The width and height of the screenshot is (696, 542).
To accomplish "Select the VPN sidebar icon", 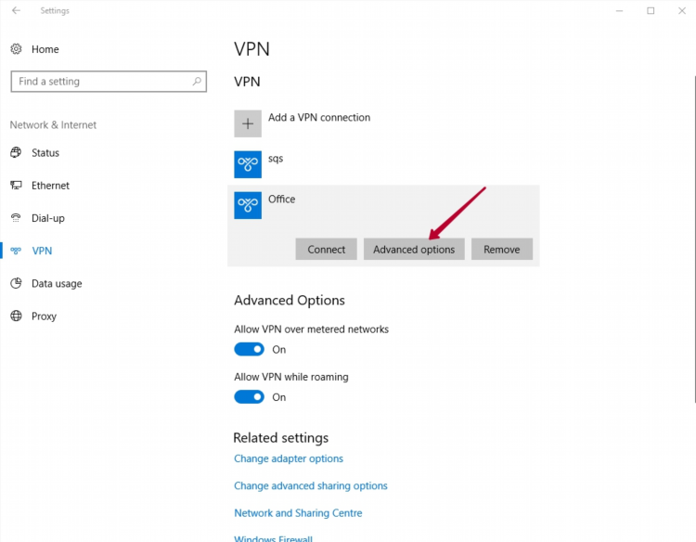I will click(x=16, y=251).
